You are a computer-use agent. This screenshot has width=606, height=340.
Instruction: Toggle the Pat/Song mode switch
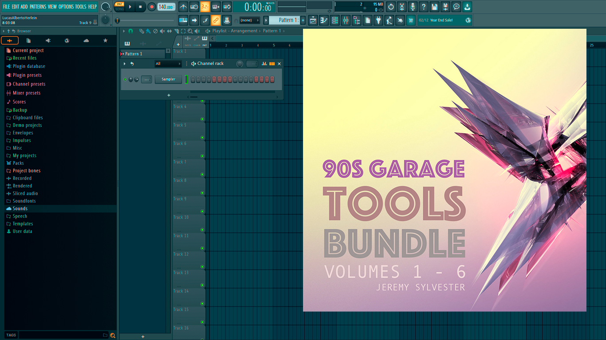(120, 7)
